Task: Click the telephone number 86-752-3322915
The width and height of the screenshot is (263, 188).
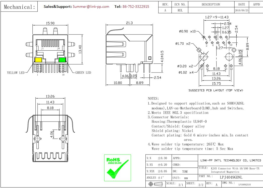Action: point(136,7)
